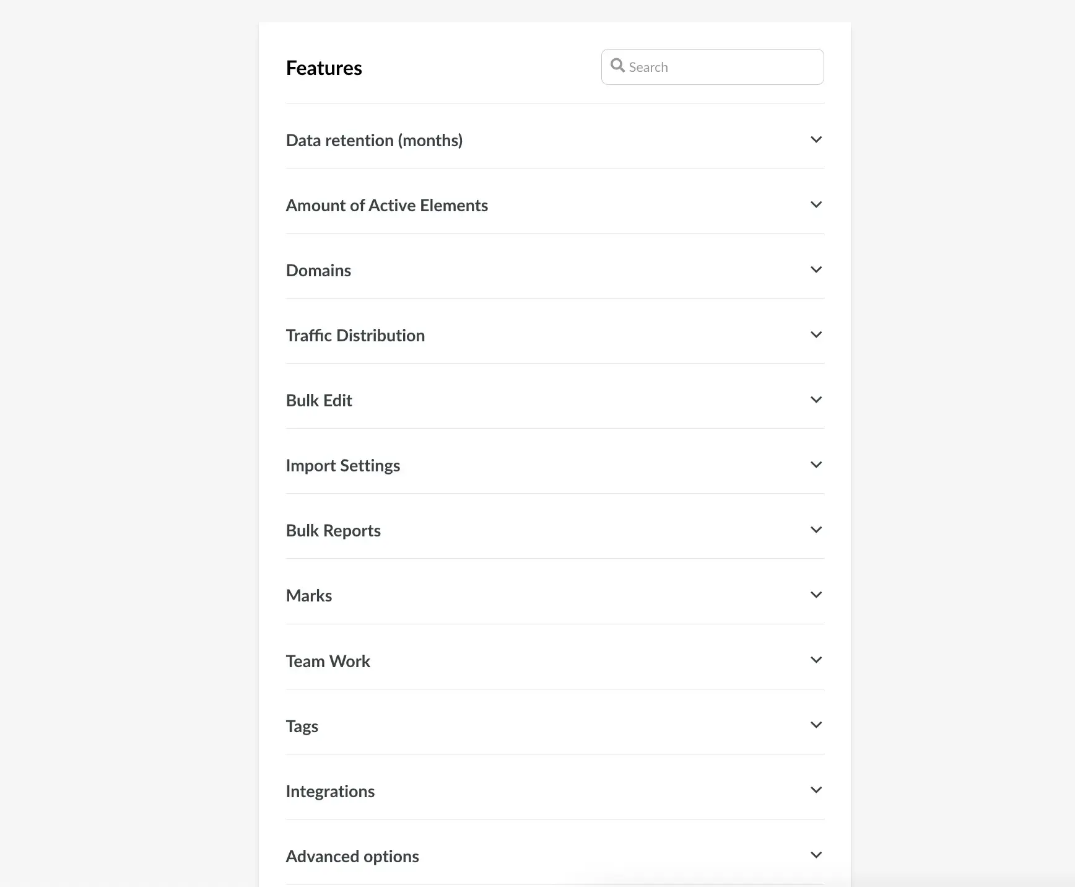Select the Tags section title

click(302, 727)
